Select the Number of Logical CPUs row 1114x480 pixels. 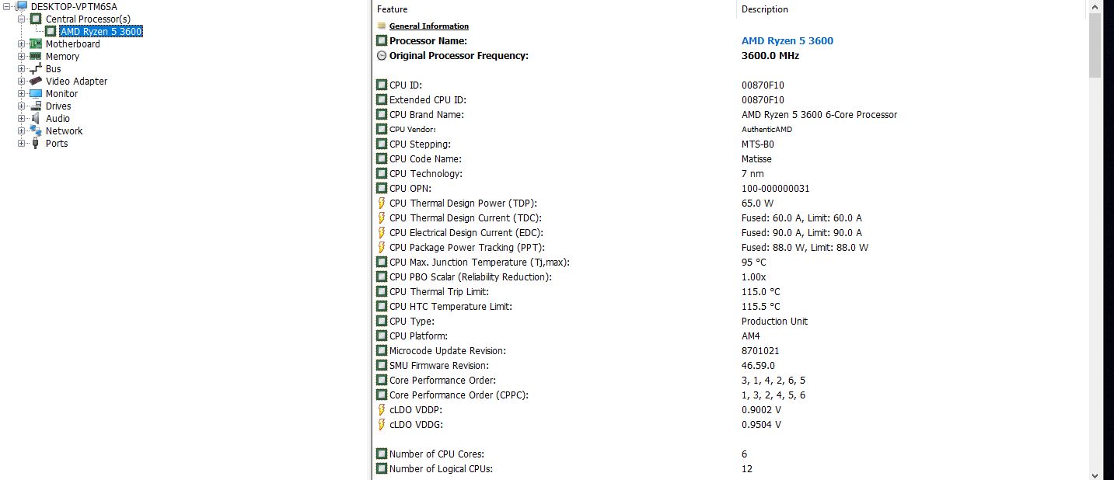click(731, 468)
